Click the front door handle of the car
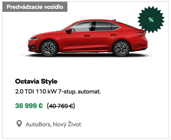The image size is (171, 140). coord(87,36)
